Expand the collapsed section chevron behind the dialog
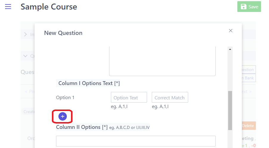The width and height of the screenshot is (269, 148). coord(26,35)
